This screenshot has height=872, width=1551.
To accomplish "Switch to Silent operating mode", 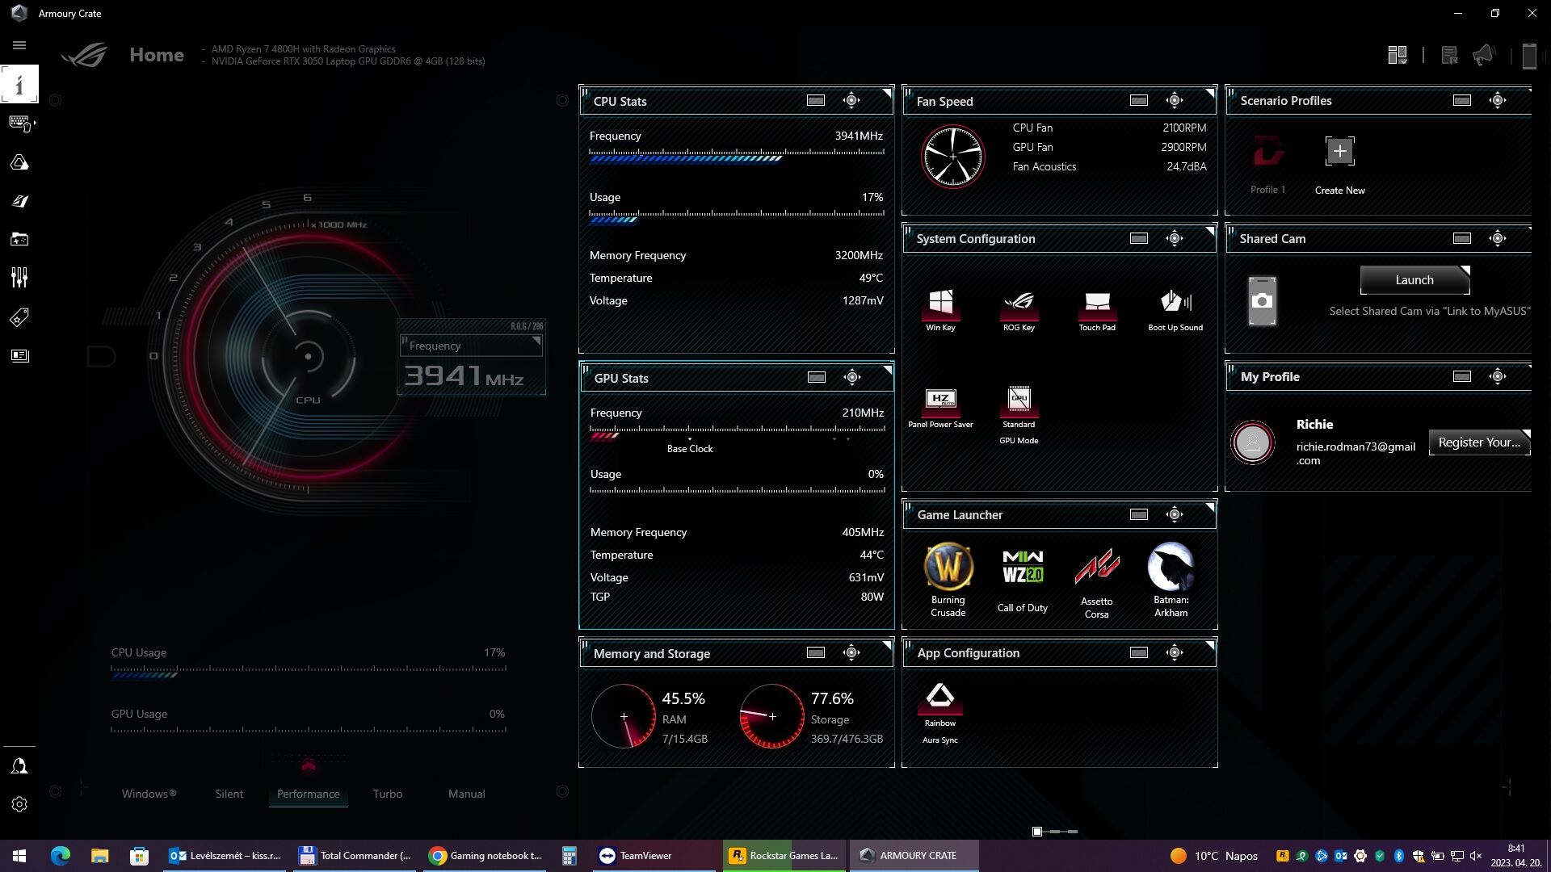I will 229,794.
